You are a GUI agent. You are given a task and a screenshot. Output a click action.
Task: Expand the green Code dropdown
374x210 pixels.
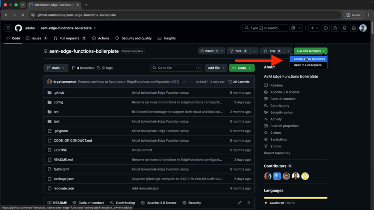click(x=242, y=68)
